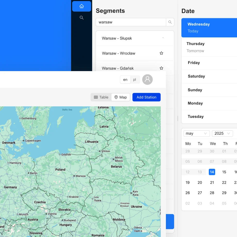Open the user avatar profile icon
Image resolution: width=237 pixels, height=237 pixels.
[147, 80]
